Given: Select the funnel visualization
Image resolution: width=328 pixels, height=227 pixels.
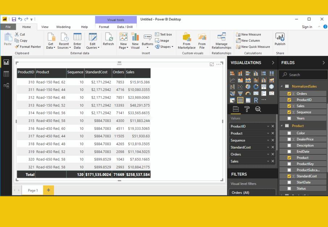Looking at the screenshot, I should pyautogui.click(x=240, y=93).
